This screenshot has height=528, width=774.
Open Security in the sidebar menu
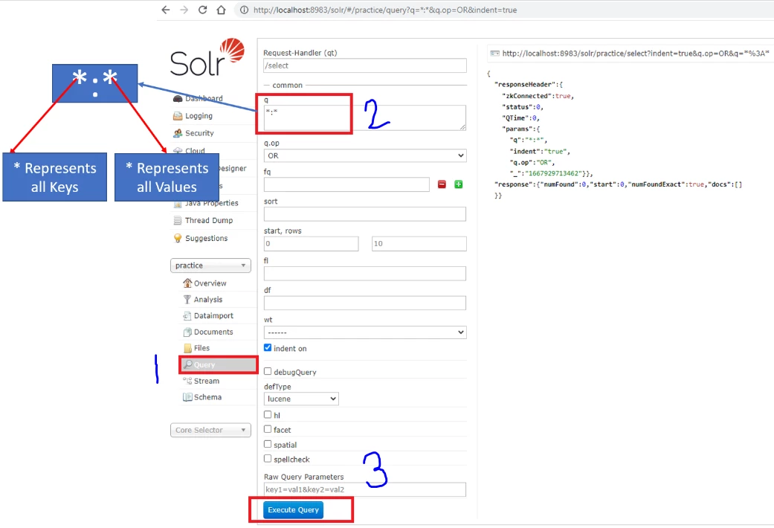pos(199,133)
